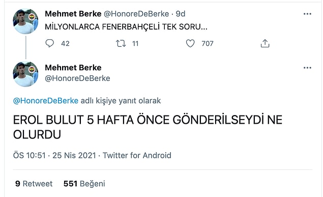Image resolution: width=323 pixels, height=197 pixels.
Task: Open the 9d timestamp link
Action: 181,14
